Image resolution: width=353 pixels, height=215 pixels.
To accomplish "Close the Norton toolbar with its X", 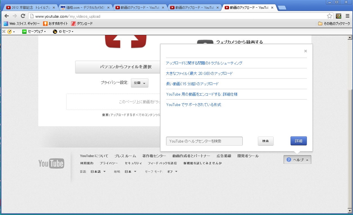I will [3, 32].
